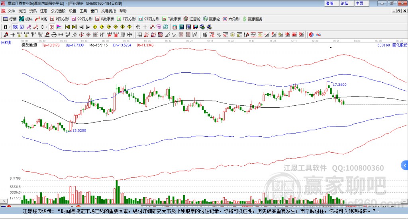
Task: Click the percent sign tool icon
Action: (x=219, y=35)
